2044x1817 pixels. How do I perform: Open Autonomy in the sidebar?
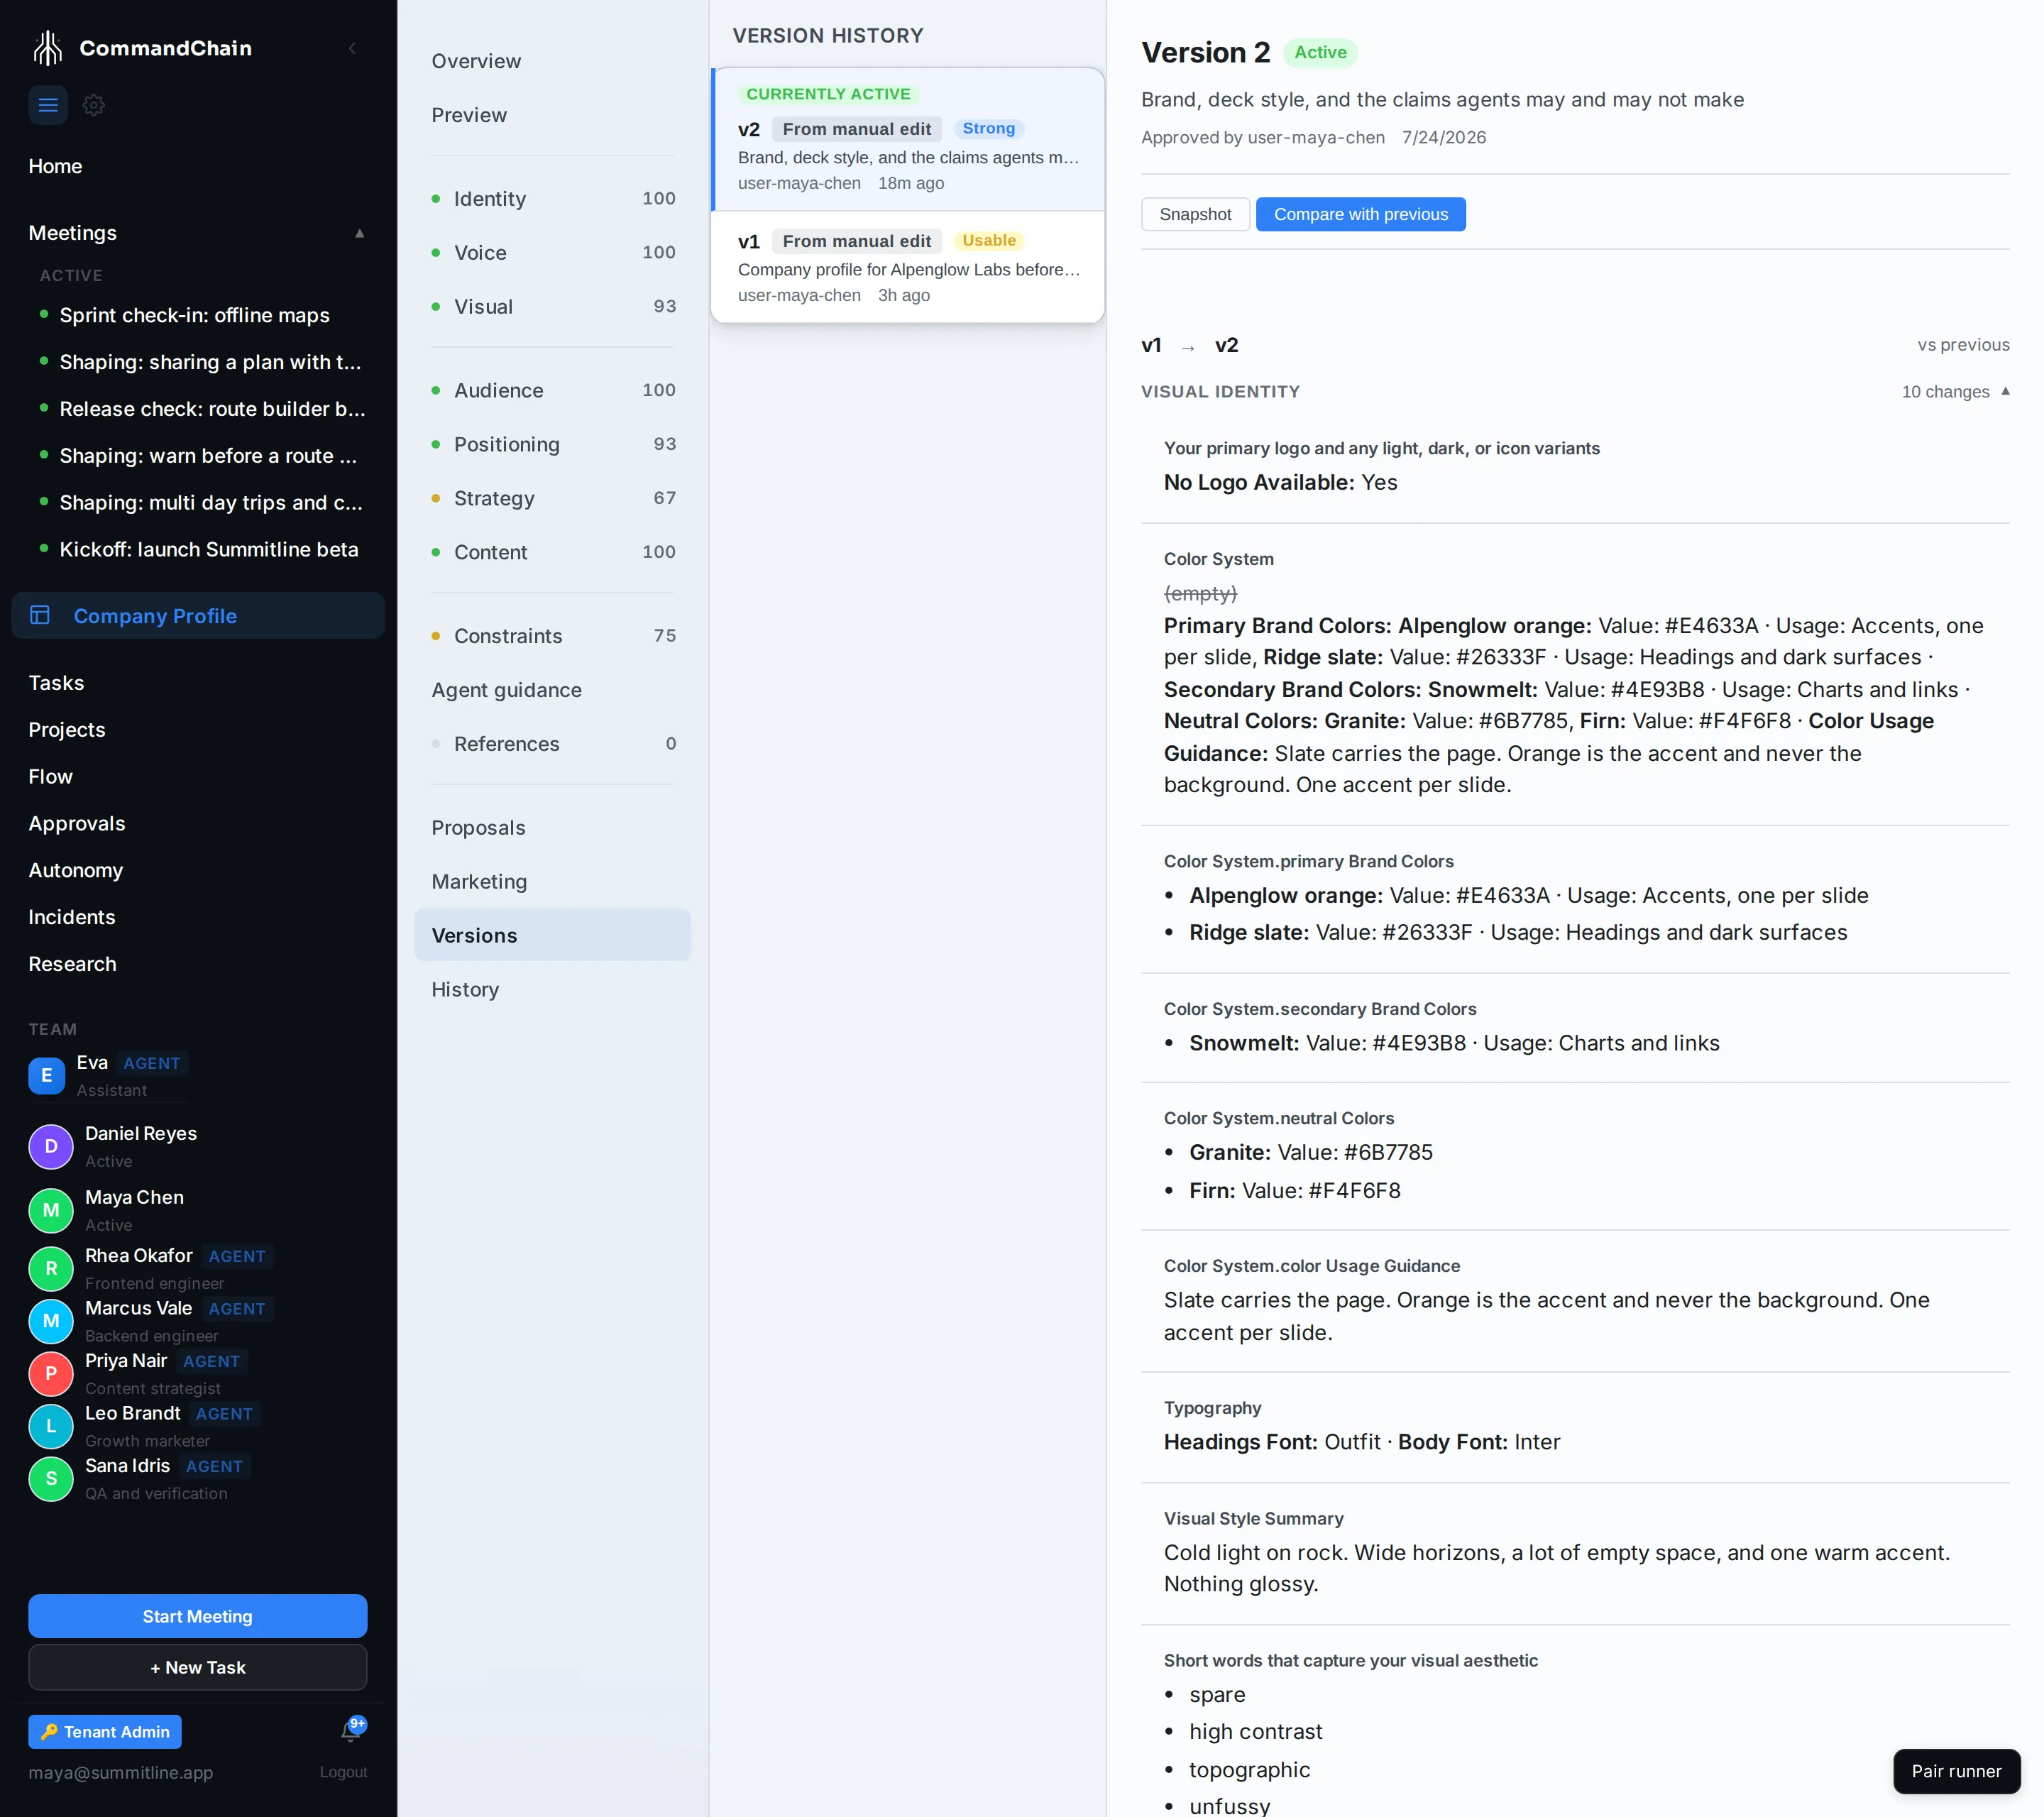tap(75, 870)
